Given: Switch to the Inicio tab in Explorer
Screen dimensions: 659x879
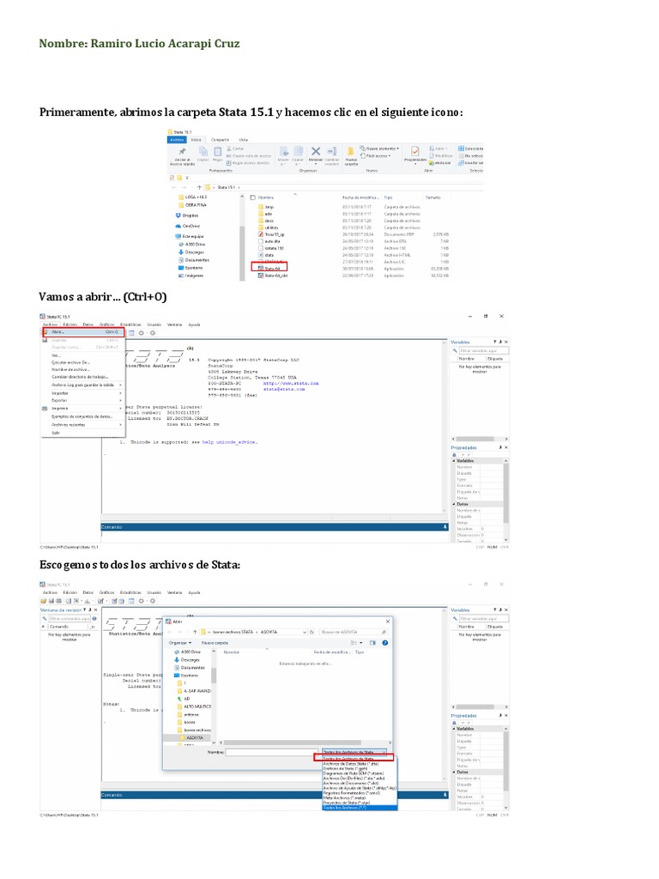Looking at the screenshot, I should (x=196, y=140).
